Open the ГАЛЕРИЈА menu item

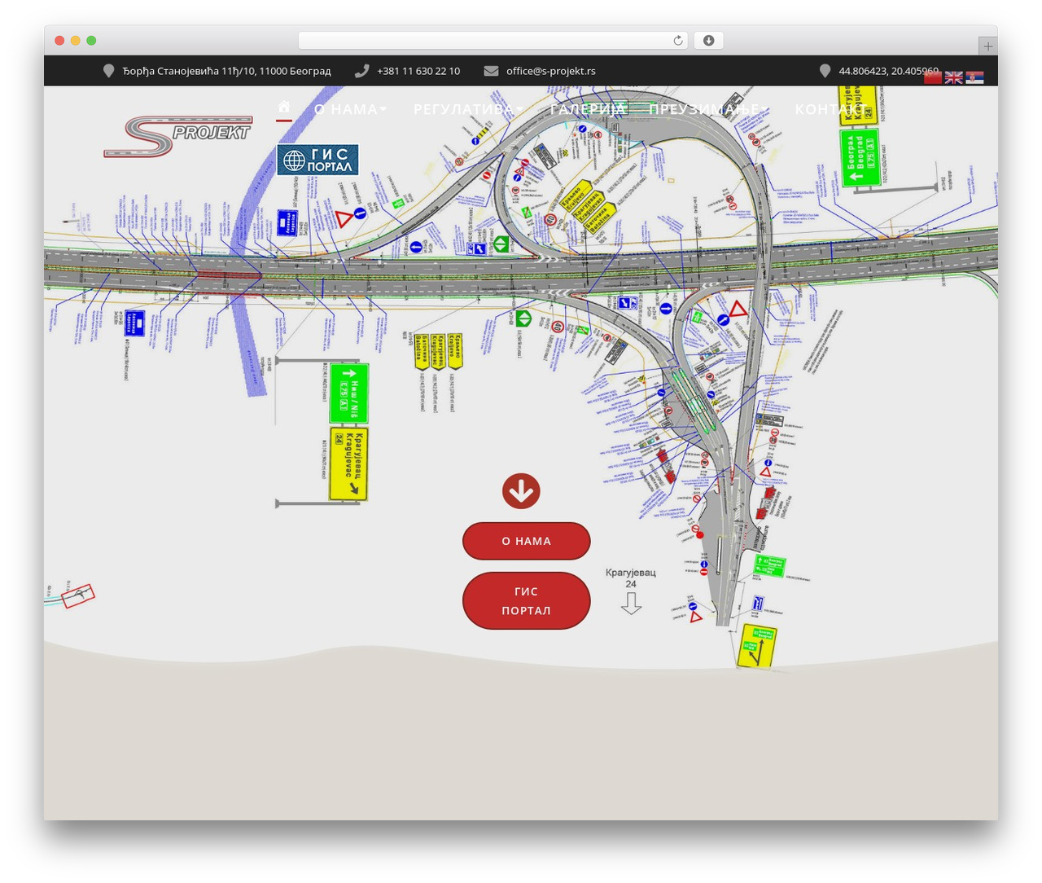coord(588,109)
